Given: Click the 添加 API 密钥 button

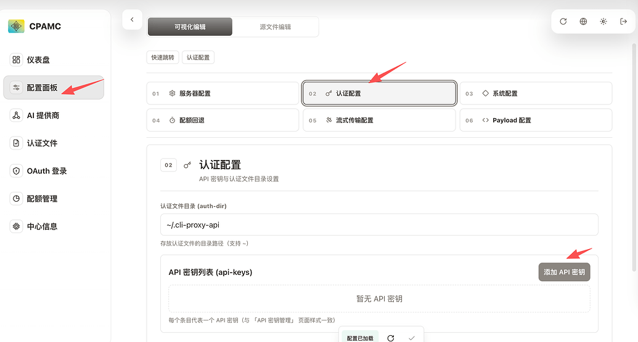Looking at the screenshot, I should (x=564, y=272).
